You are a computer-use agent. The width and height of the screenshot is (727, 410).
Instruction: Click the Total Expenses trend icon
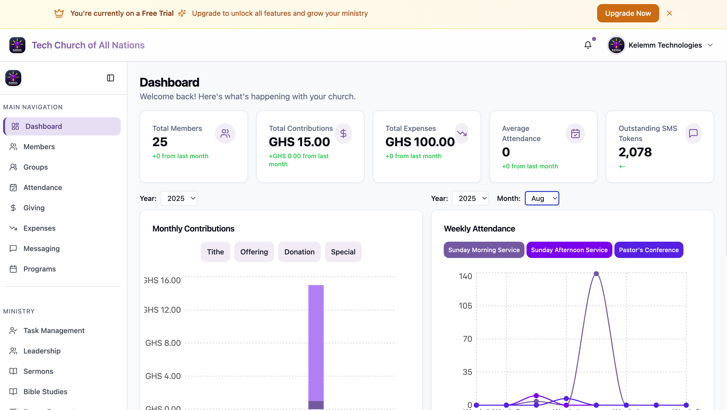click(462, 133)
